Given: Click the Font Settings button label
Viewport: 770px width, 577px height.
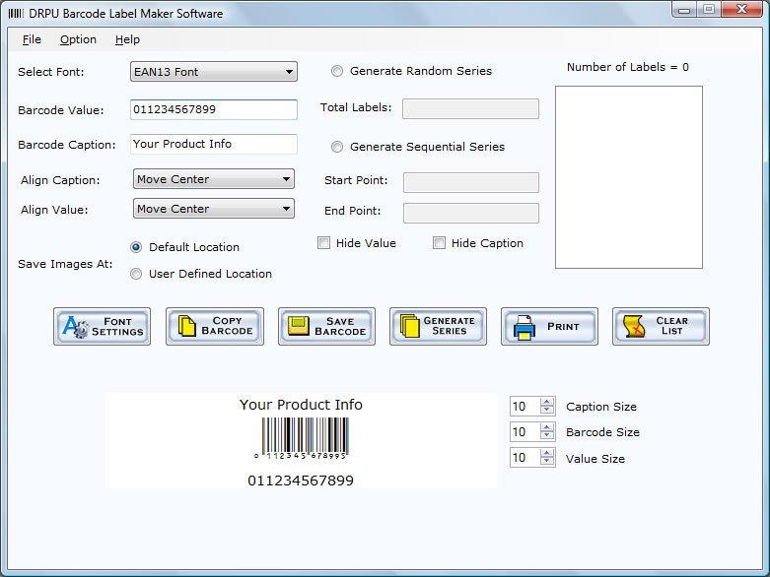Looking at the screenshot, I should pyautogui.click(x=117, y=327).
